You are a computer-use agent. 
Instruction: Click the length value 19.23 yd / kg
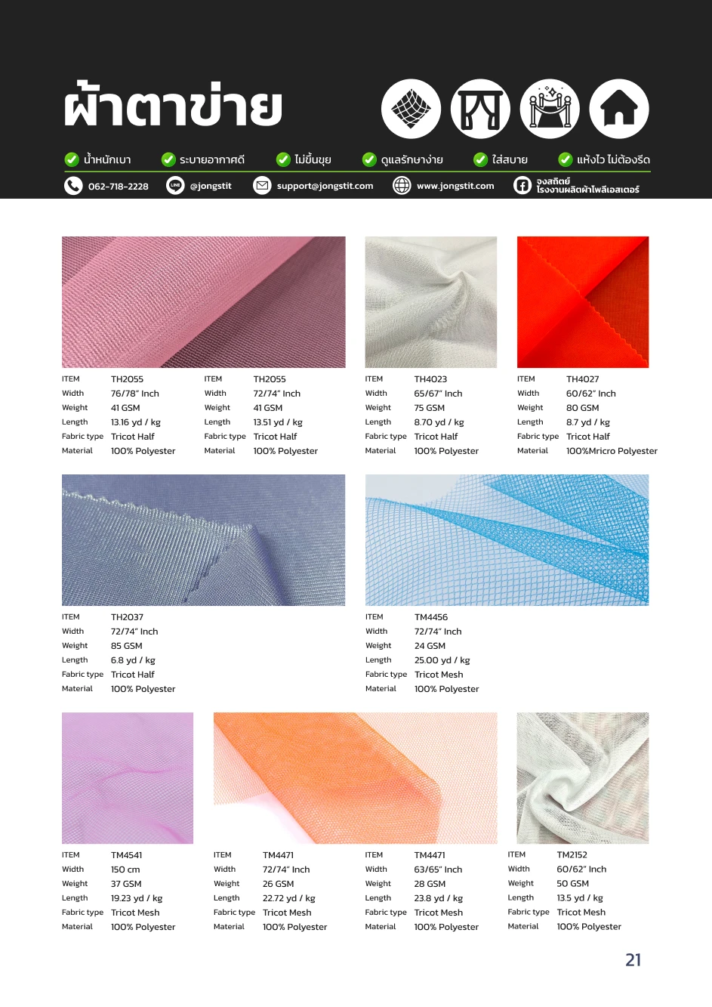coord(137,898)
